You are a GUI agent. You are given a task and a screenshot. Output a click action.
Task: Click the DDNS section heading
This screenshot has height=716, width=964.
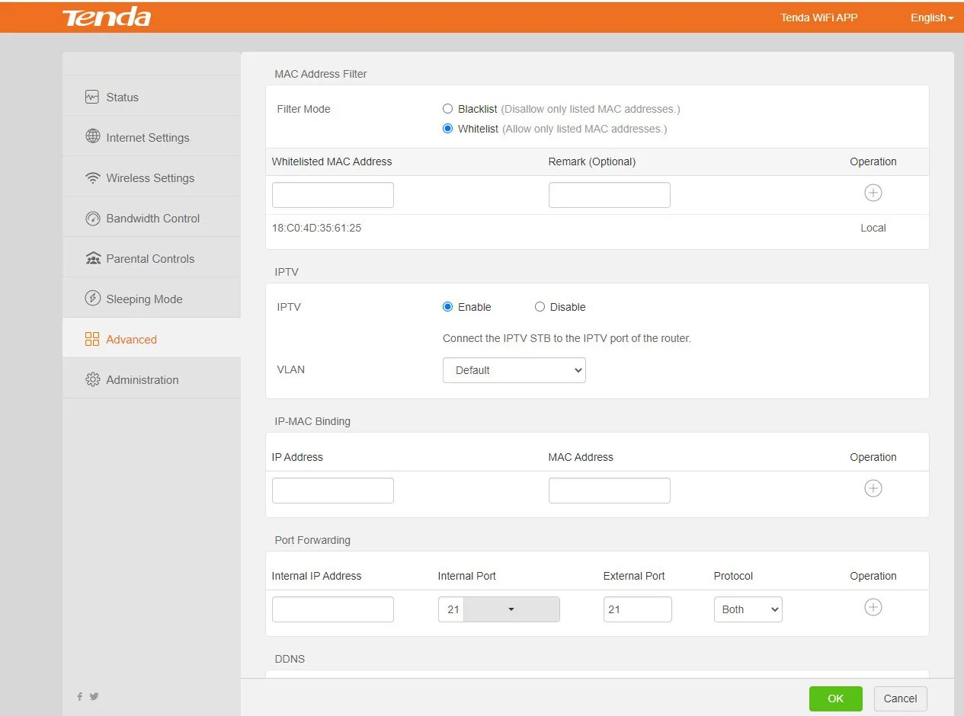coord(290,659)
